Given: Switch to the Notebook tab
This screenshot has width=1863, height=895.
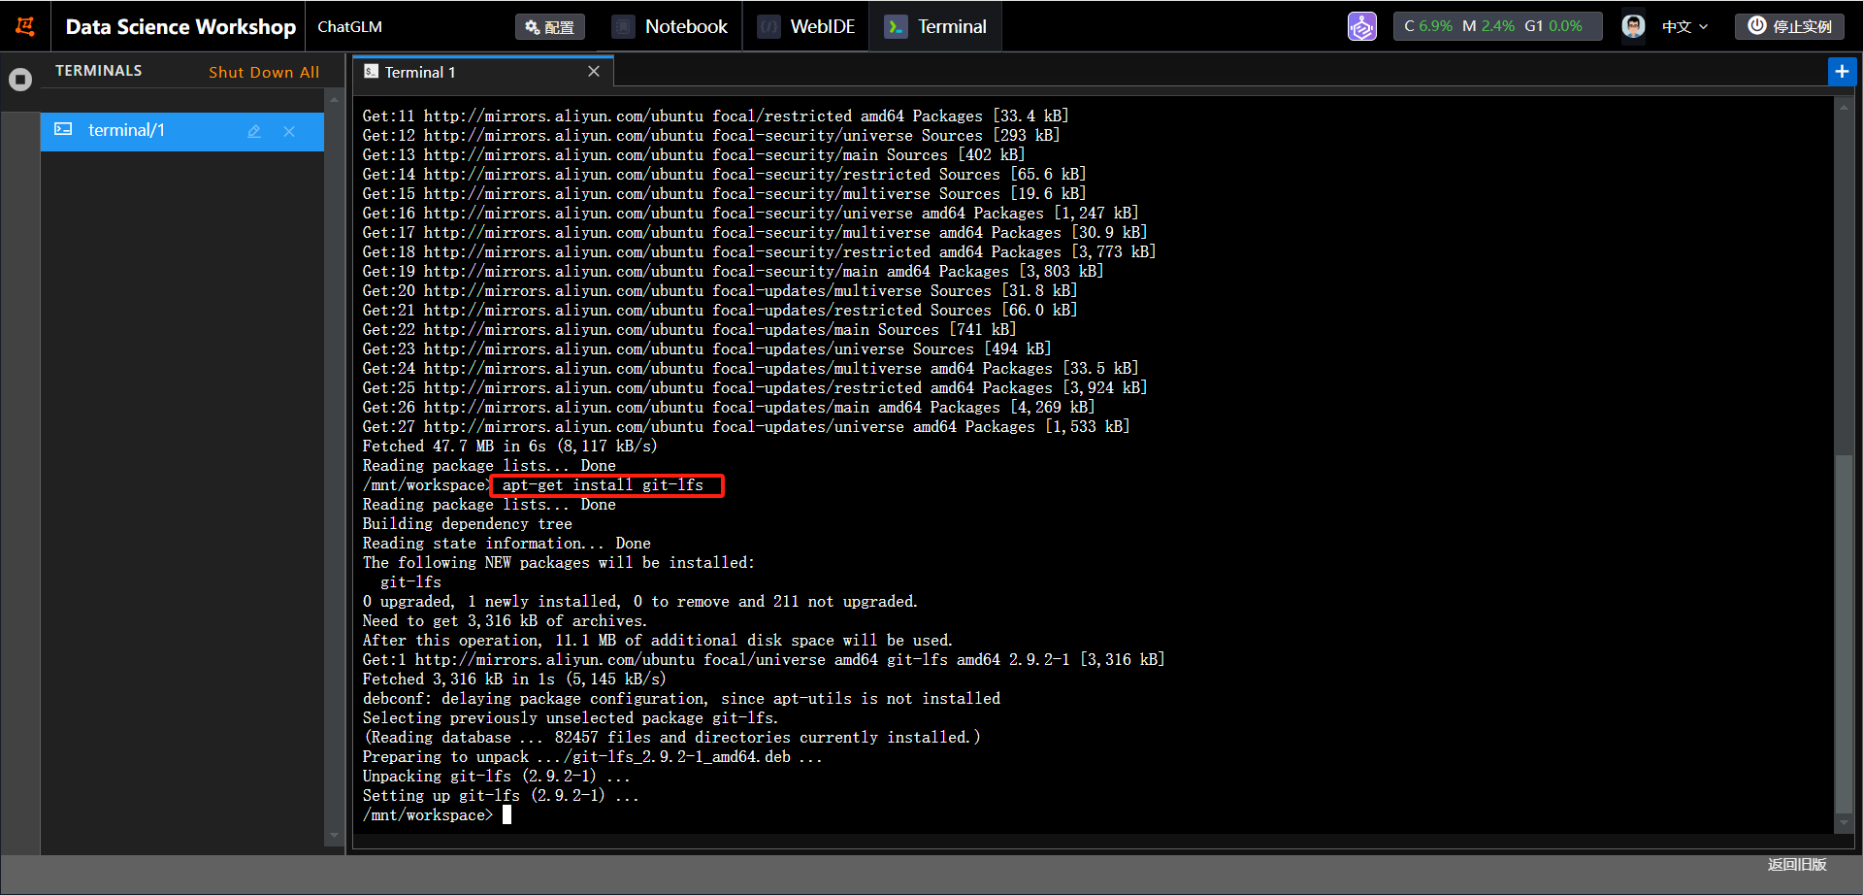Looking at the screenshot, I should tap(670, 26).
